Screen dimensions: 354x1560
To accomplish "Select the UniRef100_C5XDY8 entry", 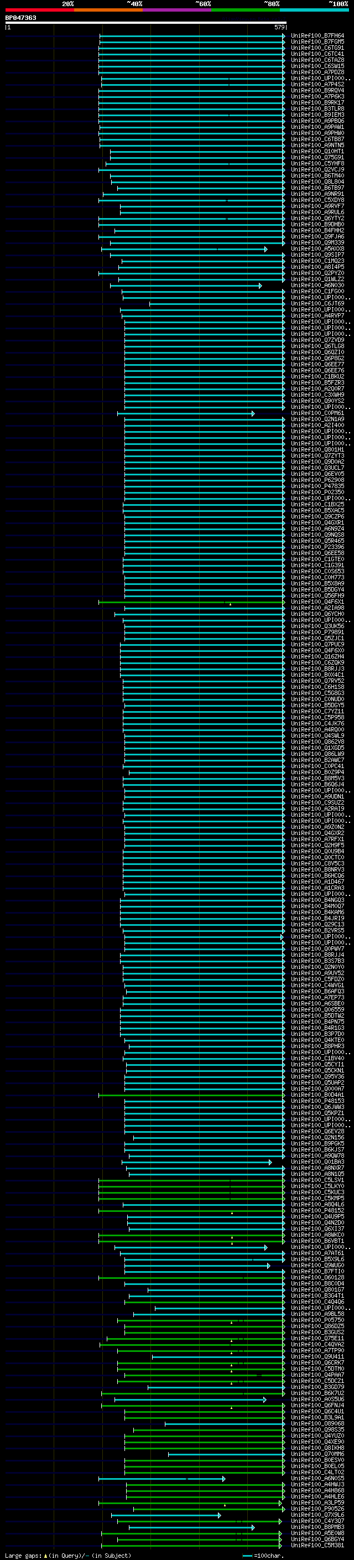I will coord(317,200).
